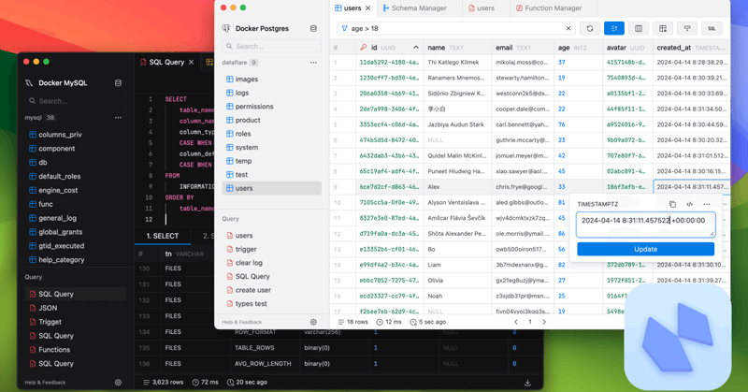Open the Trigget query in MySQL sidebar
748x392 pixels.
[76, 322]
